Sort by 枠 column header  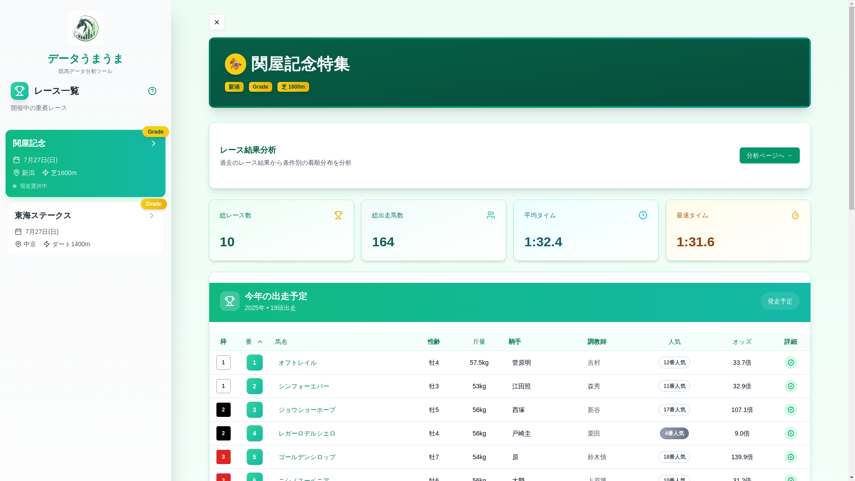pos(224,342)
